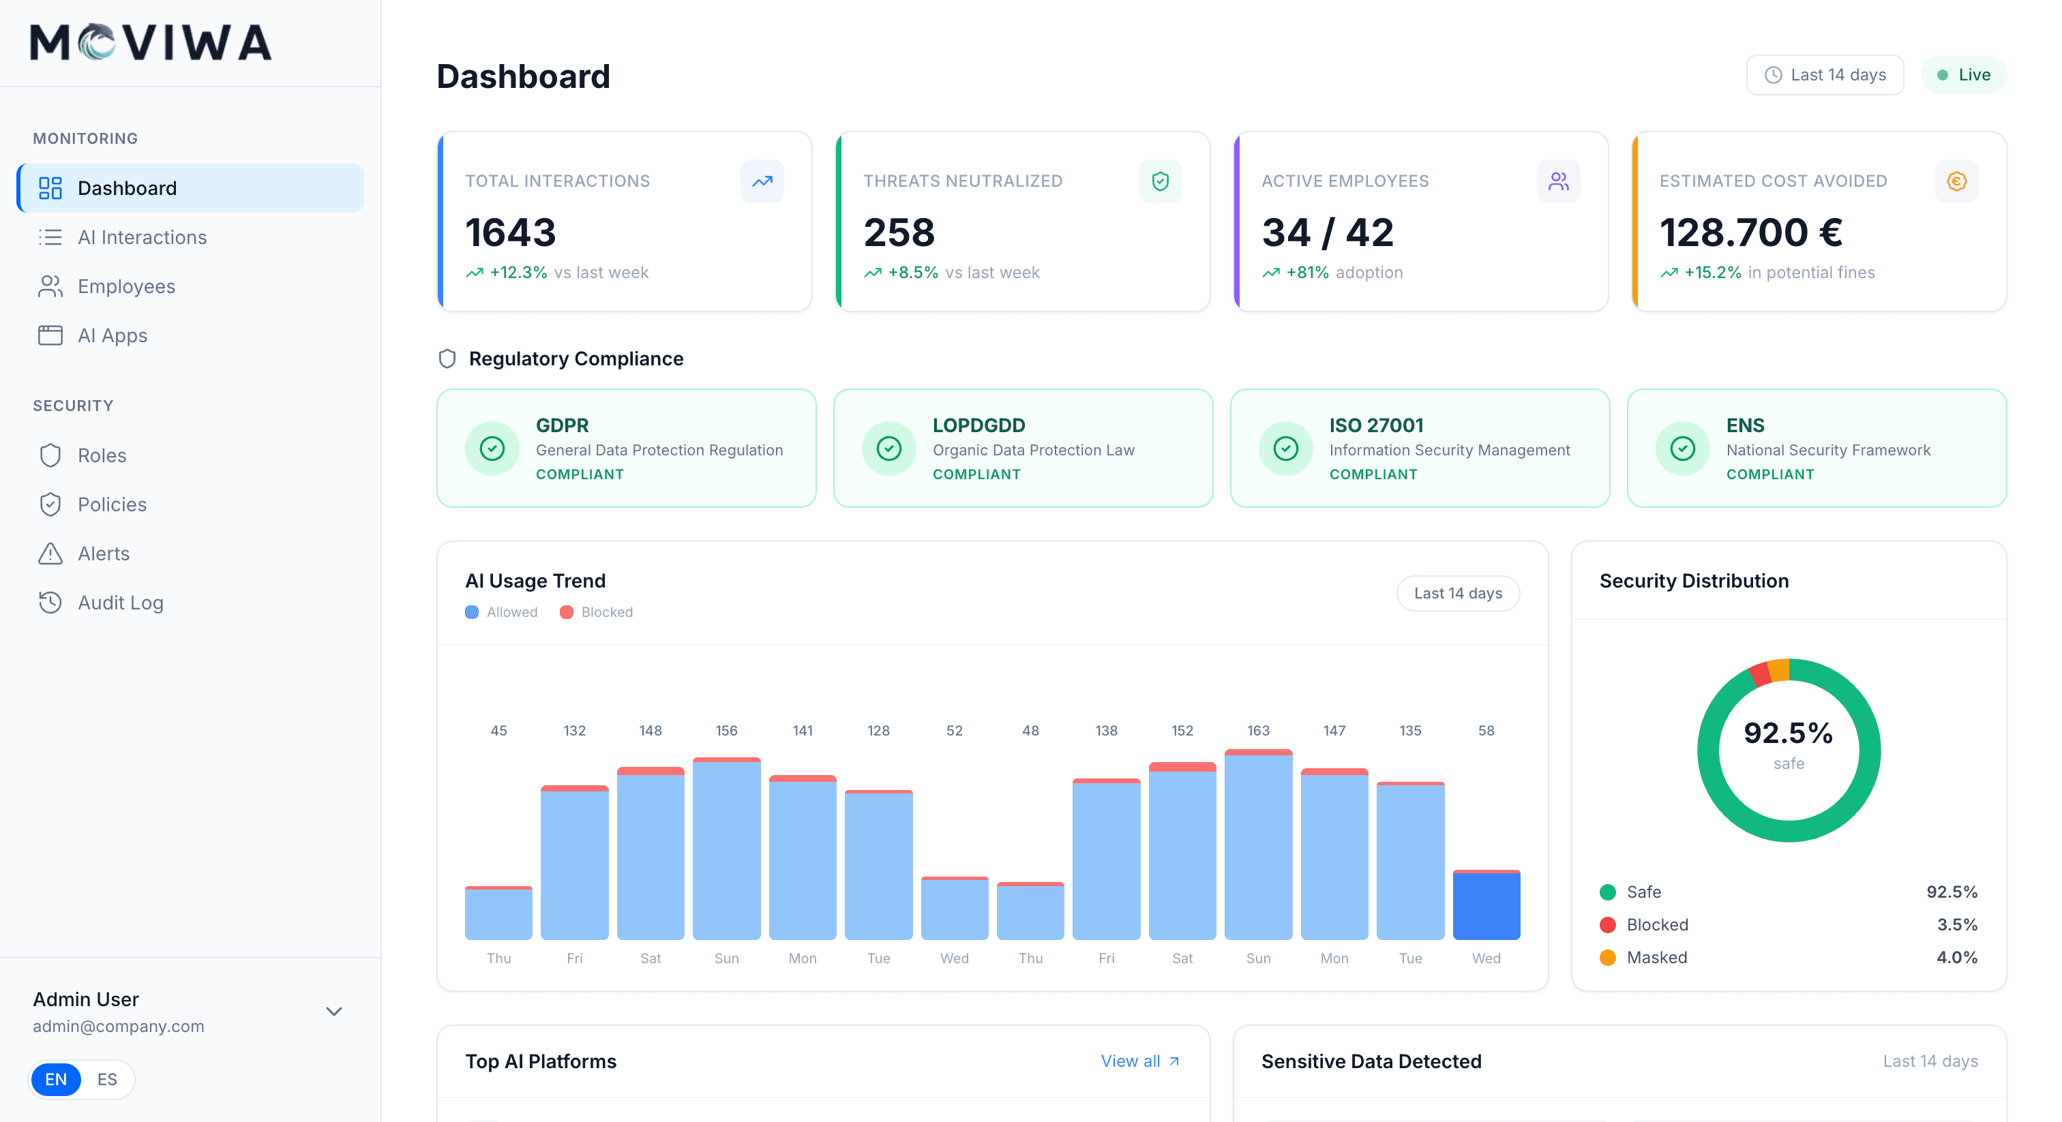Open the GDPR compliance card
Screen dimensions: 2062x1122
626,448
